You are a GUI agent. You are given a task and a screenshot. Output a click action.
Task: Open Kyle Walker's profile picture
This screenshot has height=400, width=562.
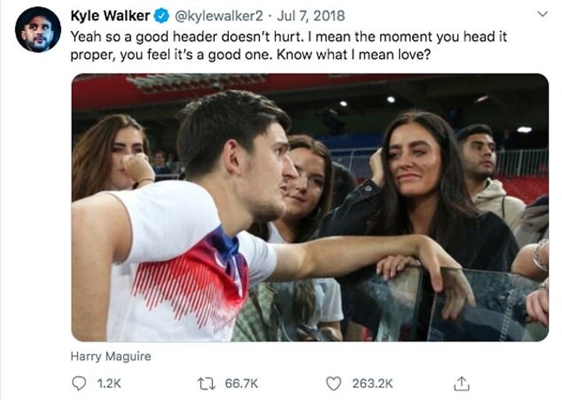point(37,29)
